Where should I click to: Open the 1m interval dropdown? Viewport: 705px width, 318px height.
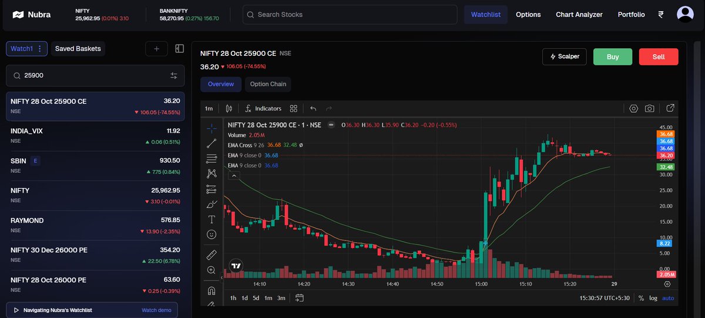tap(209, 108)
